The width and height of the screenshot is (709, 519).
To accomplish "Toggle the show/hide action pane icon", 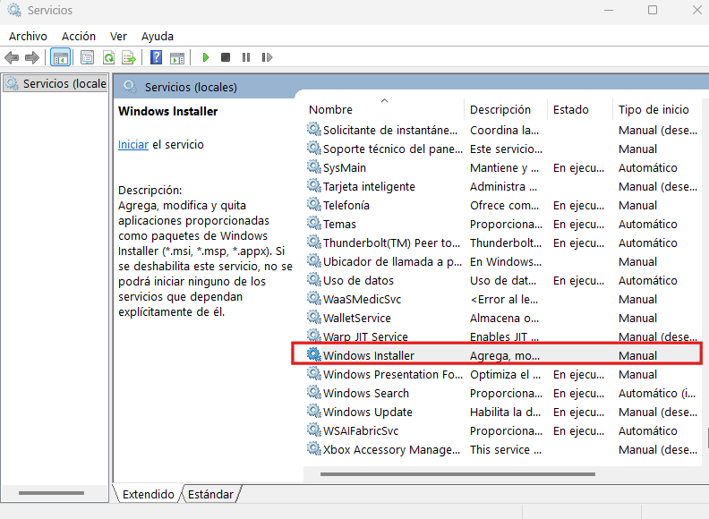I will tap(176, 57).
